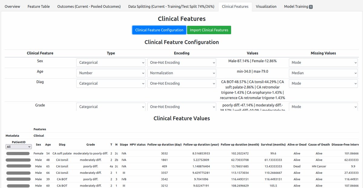Click the survival value 105.5
This screenshot has height=188, width=363.
(273, 186)
